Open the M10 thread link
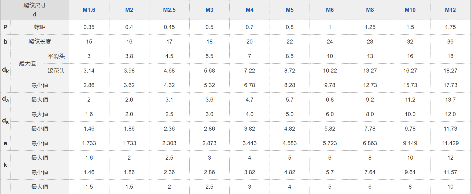Screen dimensions: 471x194 410,10
